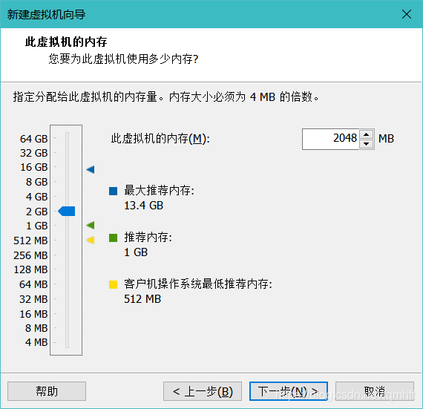423x409 pixels.
Task: Click the 1 GB scale label
Action: click(36, 226)
